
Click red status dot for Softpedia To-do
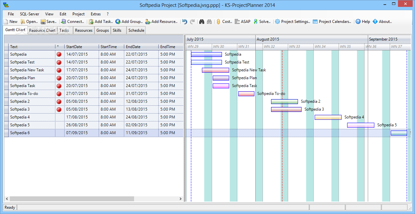59,94
